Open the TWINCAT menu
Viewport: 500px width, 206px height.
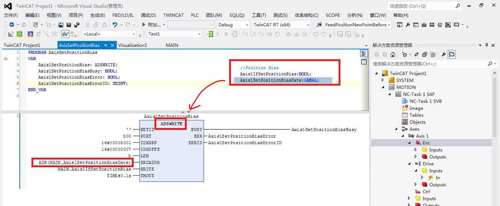point(173,15)
